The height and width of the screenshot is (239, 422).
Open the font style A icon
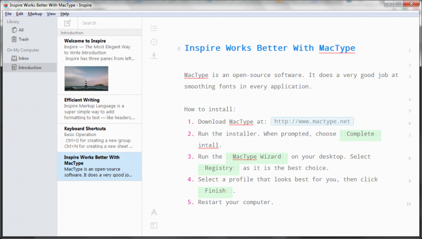(154, 213)
